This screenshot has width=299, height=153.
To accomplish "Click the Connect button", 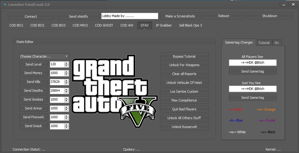I will (31, 16).
